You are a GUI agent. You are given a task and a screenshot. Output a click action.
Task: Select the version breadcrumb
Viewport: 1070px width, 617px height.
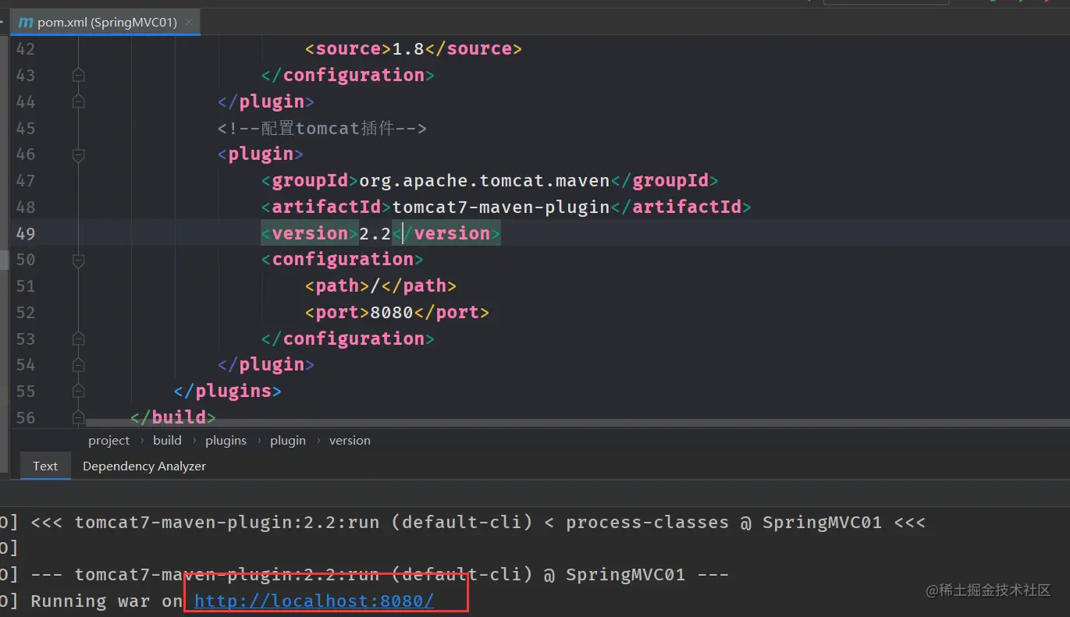pyautogui.click(x=350, y=440)
